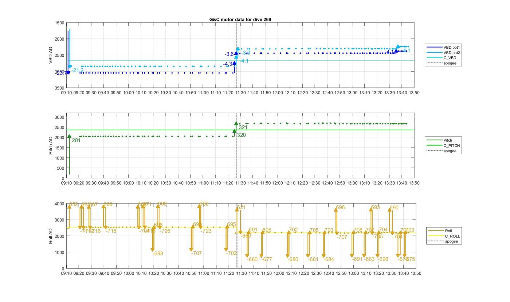Click the 'VBD AD' y-axis label
This screenshot has width=510, height=302.
tap(51, 55)
